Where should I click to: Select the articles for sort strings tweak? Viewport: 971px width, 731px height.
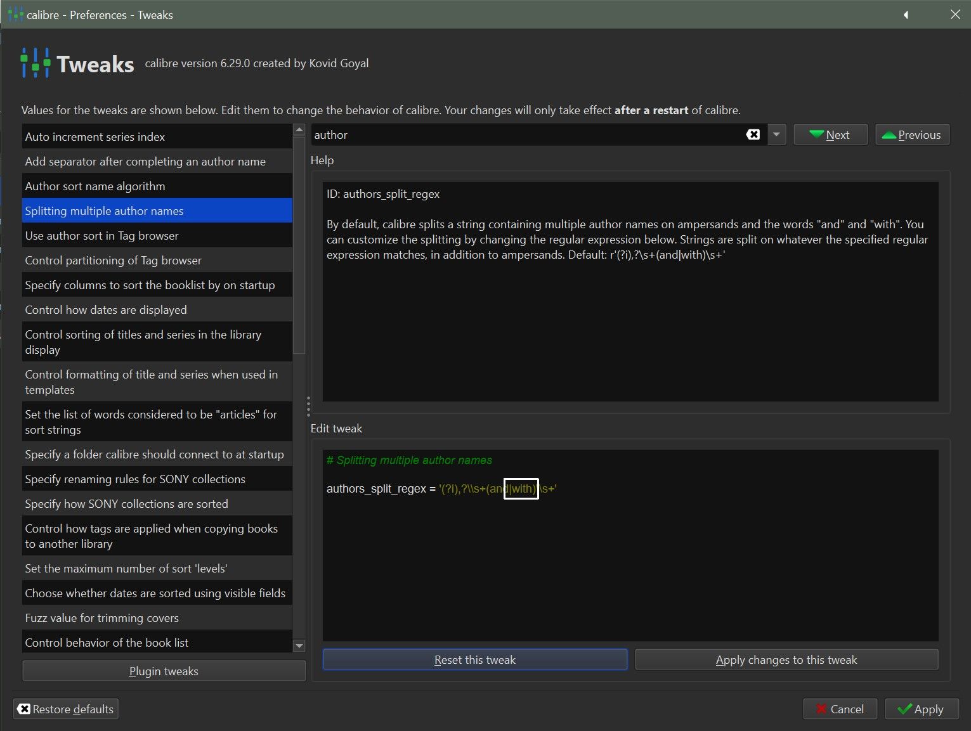pyautogui.click(x=157, y=422)
